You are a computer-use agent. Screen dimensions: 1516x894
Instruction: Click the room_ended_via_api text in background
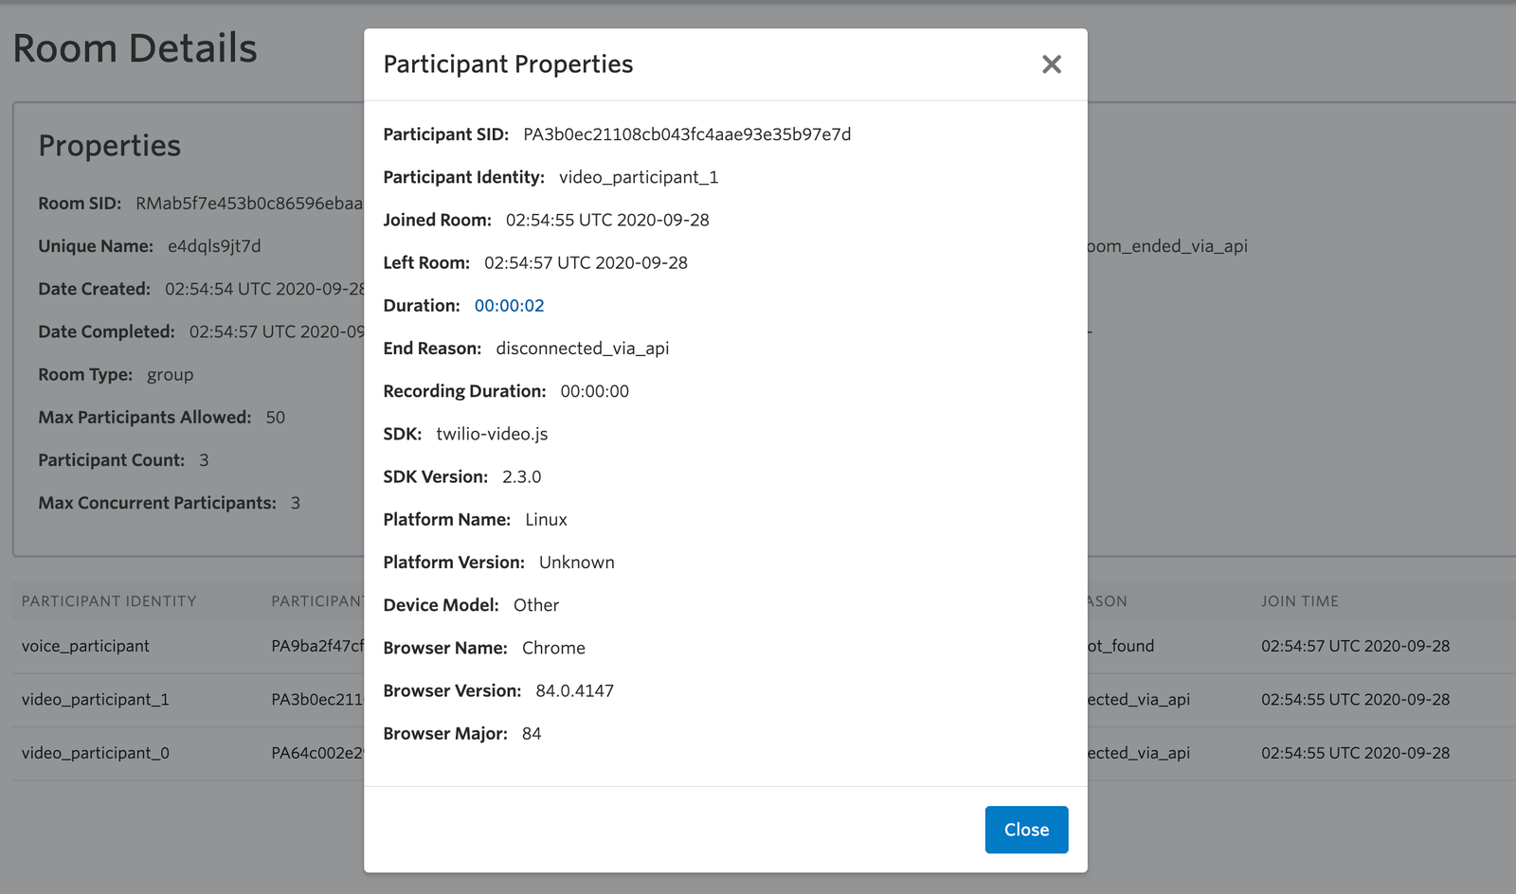[1167, 246]
